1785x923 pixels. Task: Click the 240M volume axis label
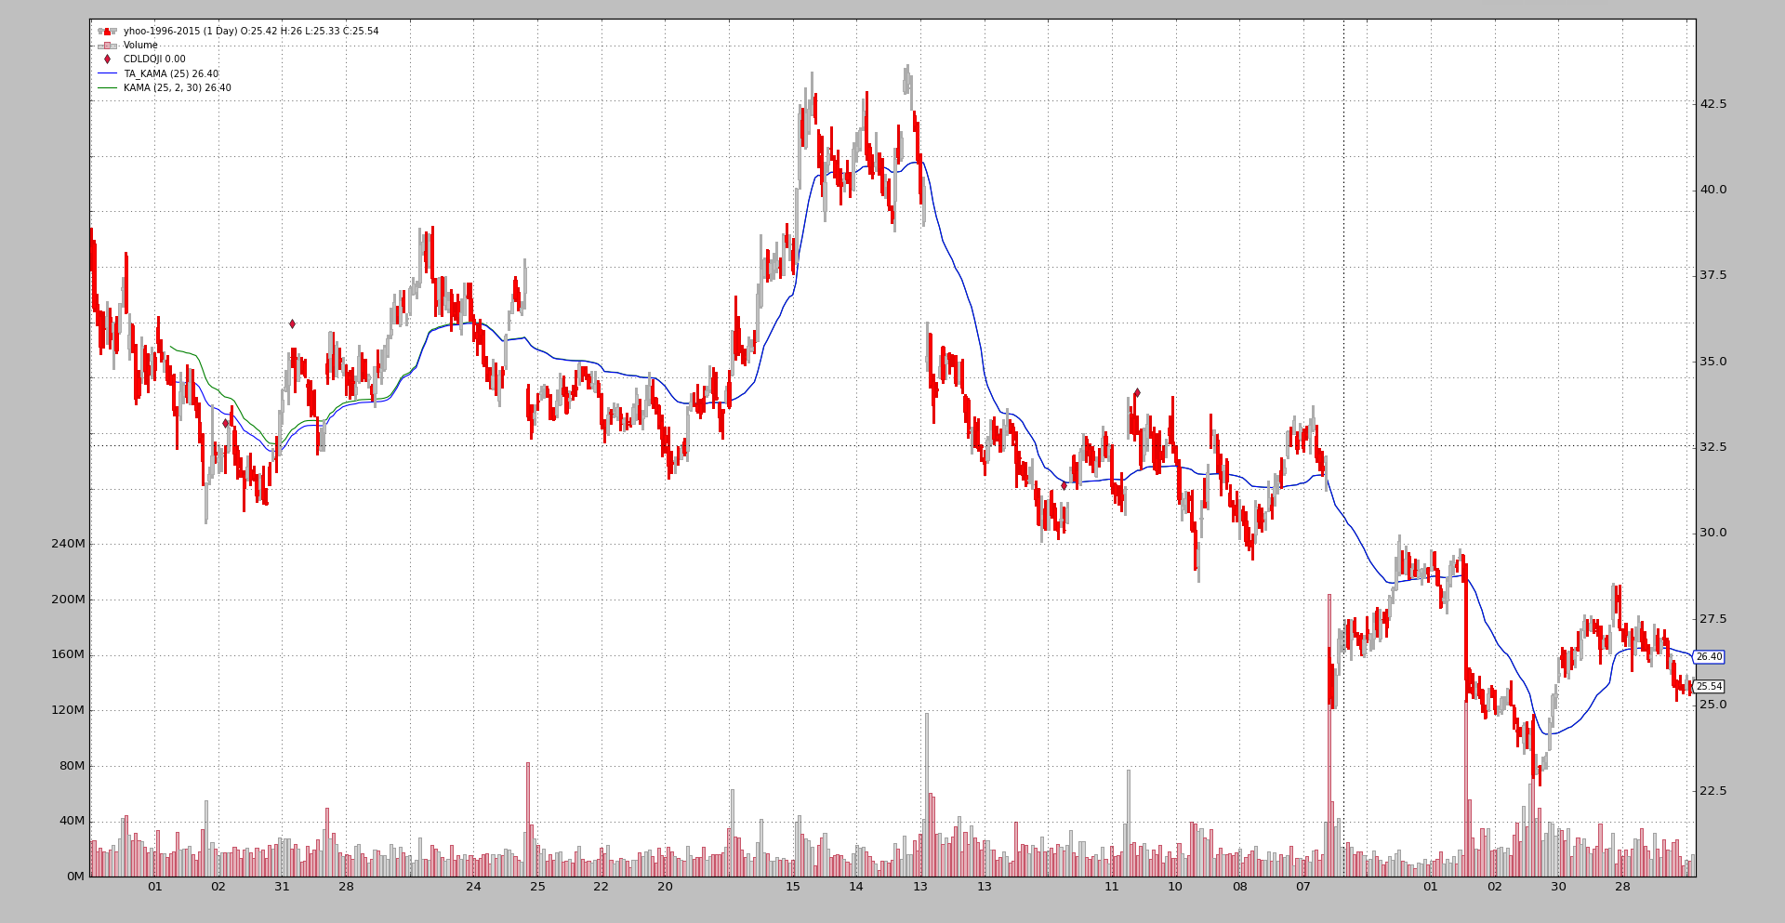68,544
